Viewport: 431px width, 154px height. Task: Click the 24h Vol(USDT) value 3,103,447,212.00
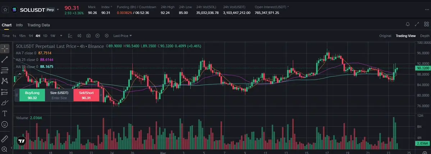click(x=237, y=13)
